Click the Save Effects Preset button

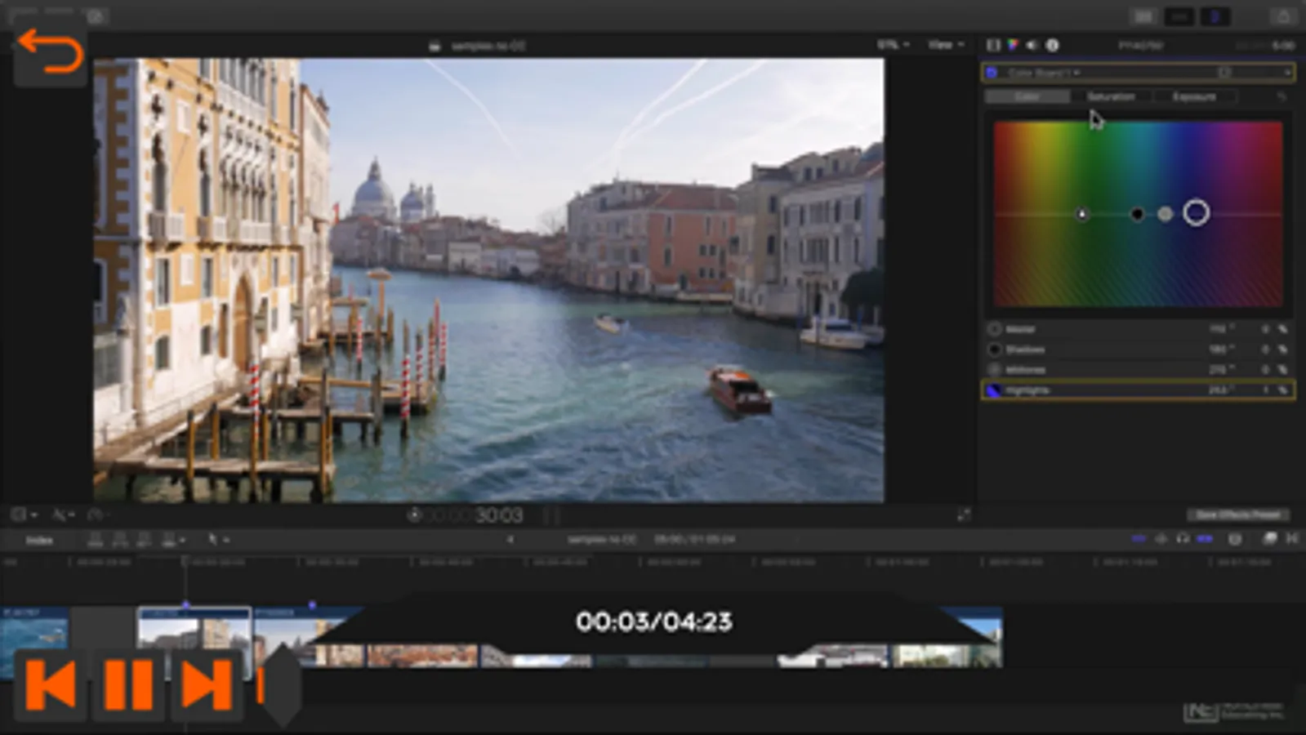[x=1237, y=514]
